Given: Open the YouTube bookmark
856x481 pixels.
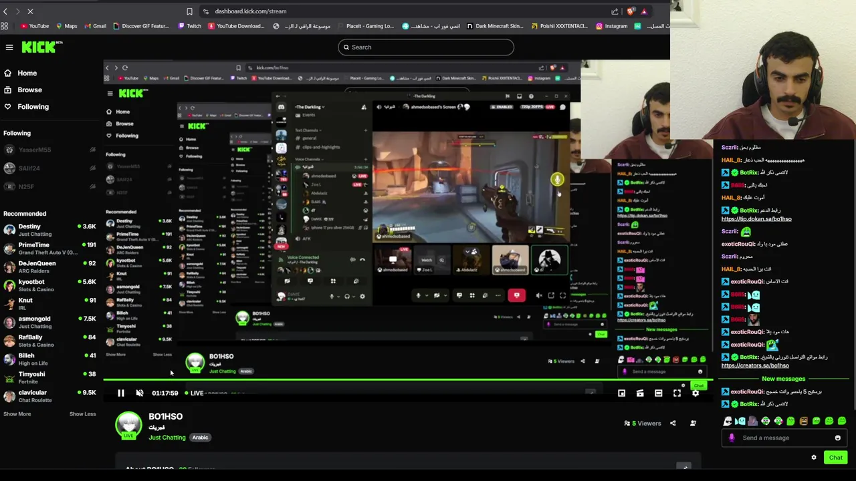Looking at the screenshot, I should pyautogui.click(x=34, y=26).
